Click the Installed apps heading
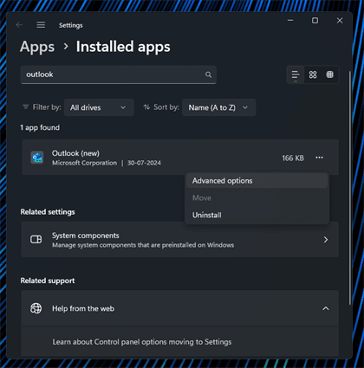 tap(123, 47)
